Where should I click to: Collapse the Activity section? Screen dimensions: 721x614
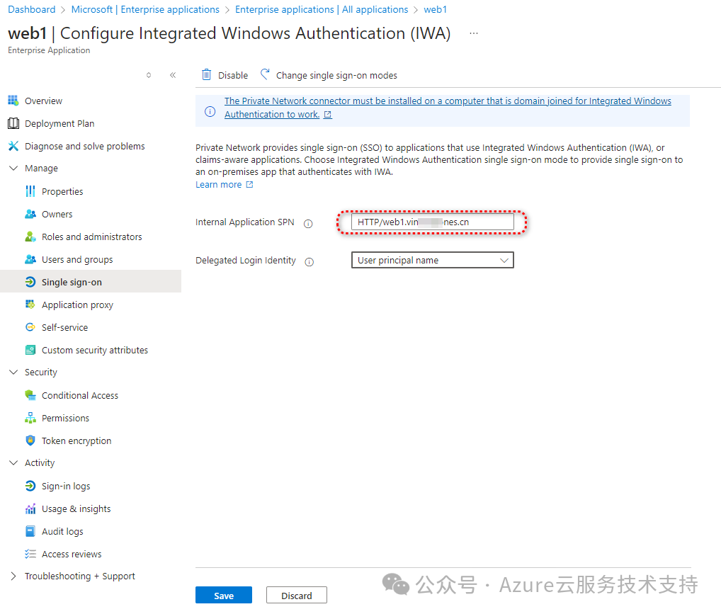point(13,462)
